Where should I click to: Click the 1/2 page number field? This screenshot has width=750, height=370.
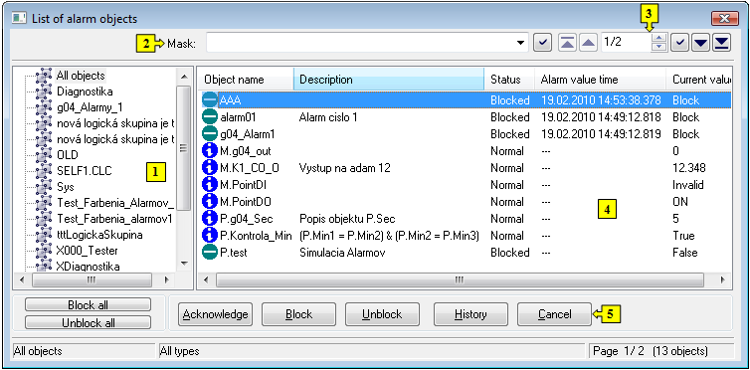coord(626,43)
